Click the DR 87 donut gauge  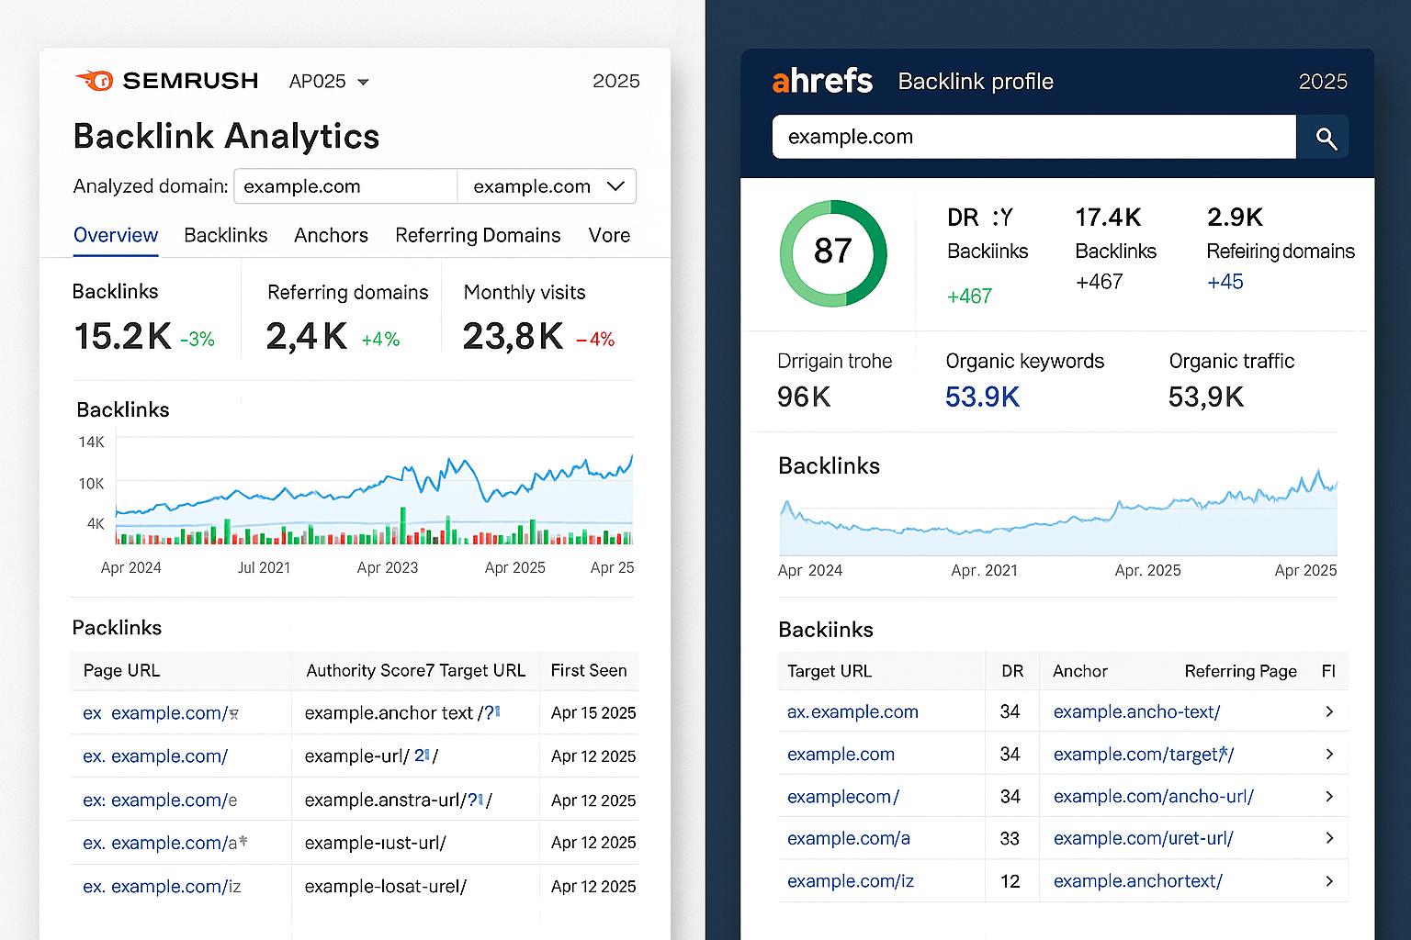pyautogui.click(x=833, y=252)
